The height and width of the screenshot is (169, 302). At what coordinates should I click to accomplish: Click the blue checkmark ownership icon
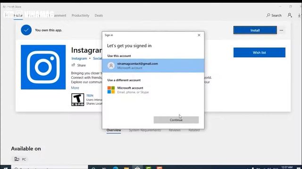tap(26, 30)
